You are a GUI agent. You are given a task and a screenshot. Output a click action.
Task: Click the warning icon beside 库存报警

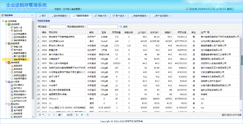(12, 72)
